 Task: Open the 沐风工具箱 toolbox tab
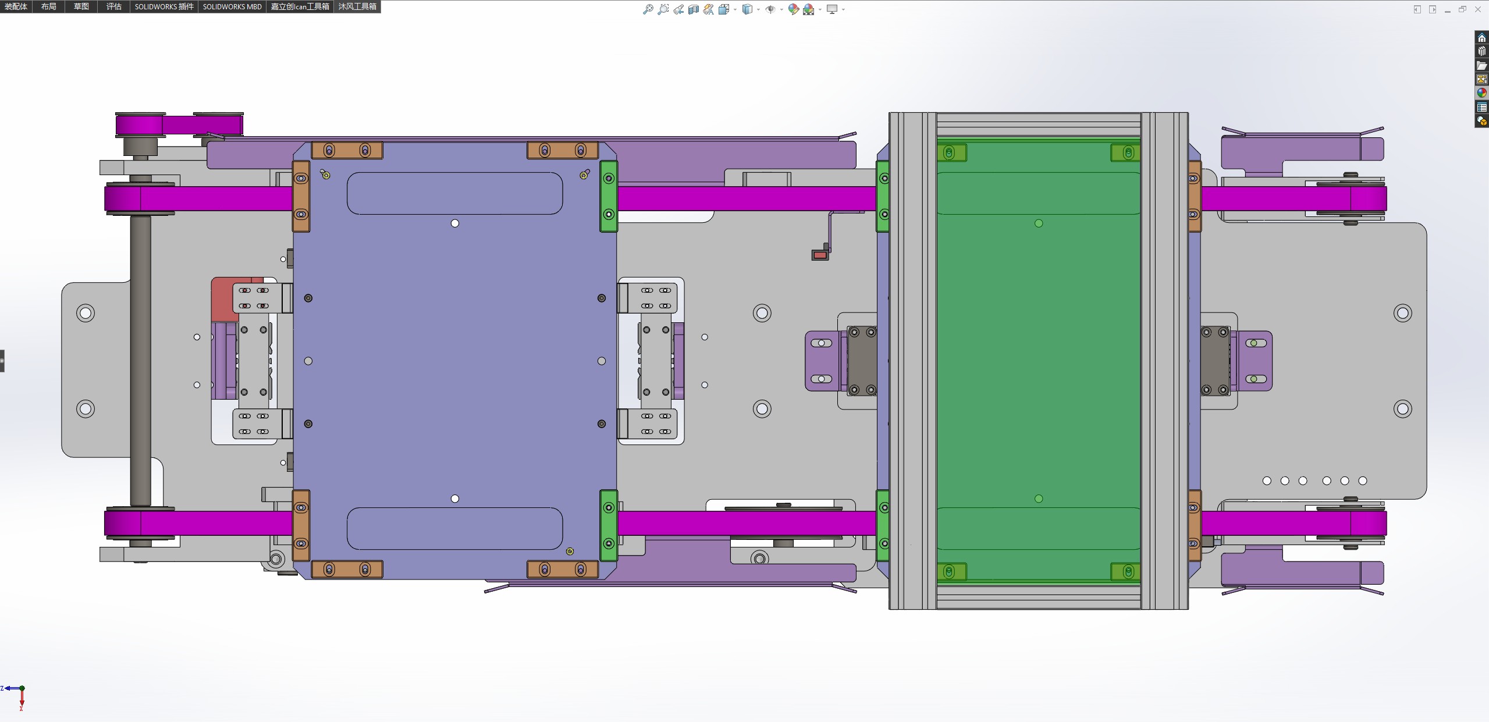coord(357,6)
